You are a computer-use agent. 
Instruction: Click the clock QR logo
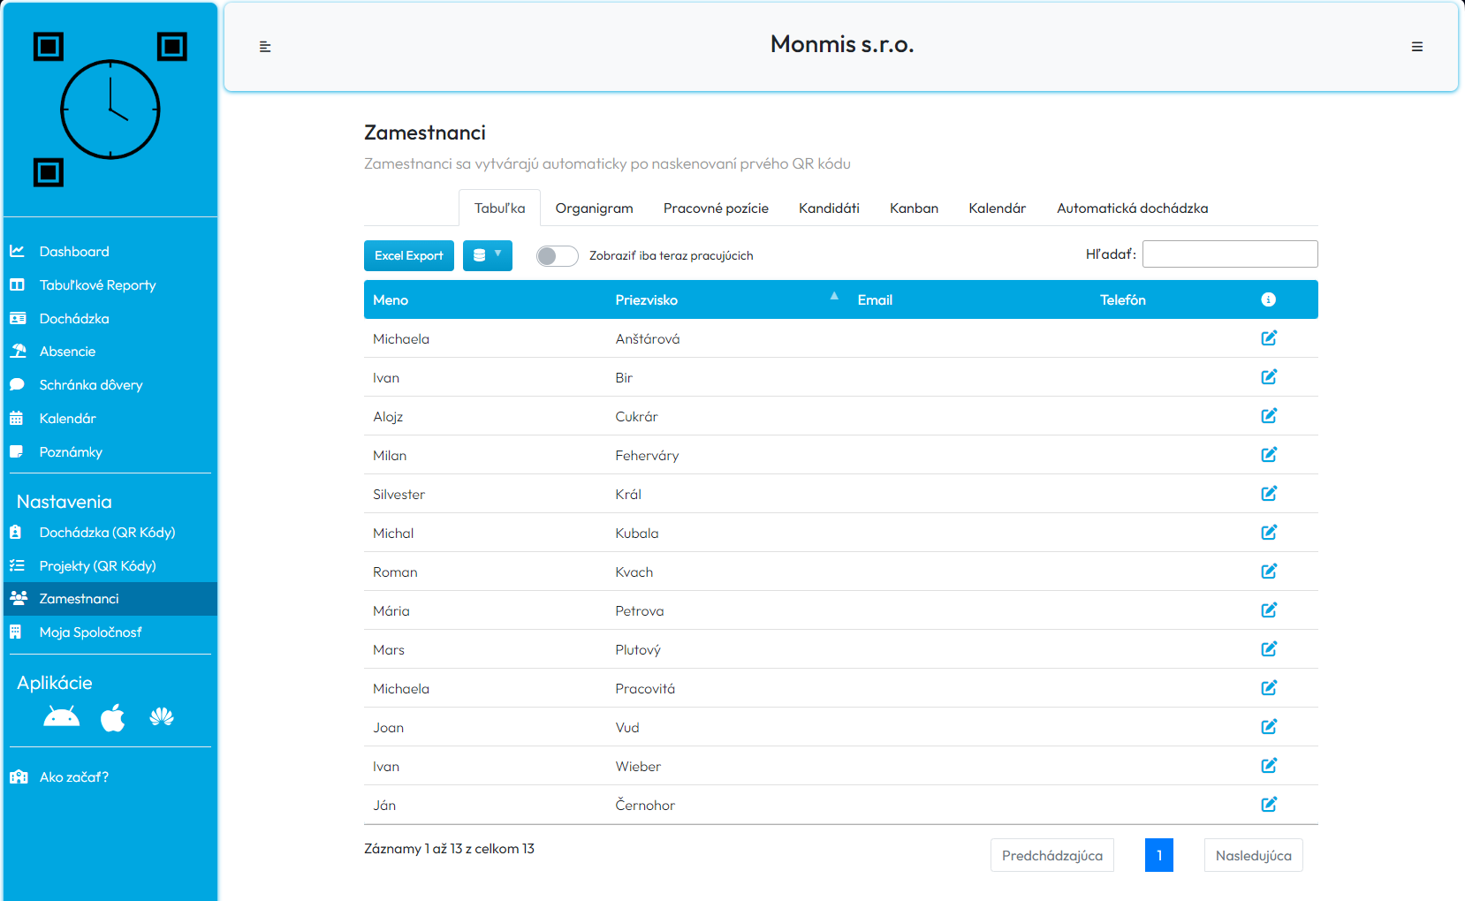click(110, 110)
